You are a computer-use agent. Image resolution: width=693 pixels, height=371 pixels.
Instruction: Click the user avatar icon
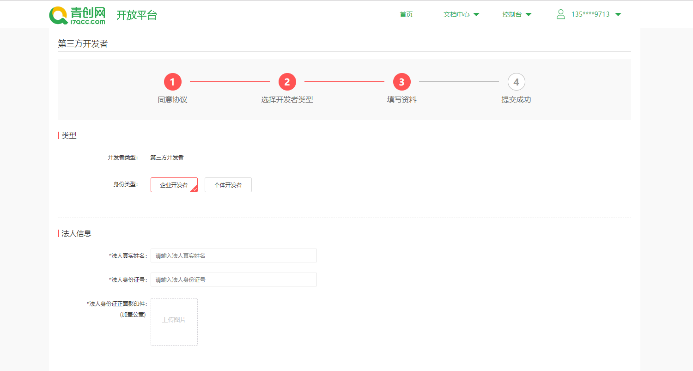coord(561,14)
